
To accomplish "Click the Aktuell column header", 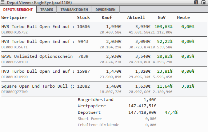I will 136,17.
